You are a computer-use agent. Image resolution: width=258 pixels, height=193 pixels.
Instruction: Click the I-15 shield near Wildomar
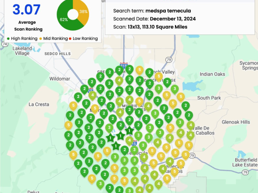pos(91,91)
